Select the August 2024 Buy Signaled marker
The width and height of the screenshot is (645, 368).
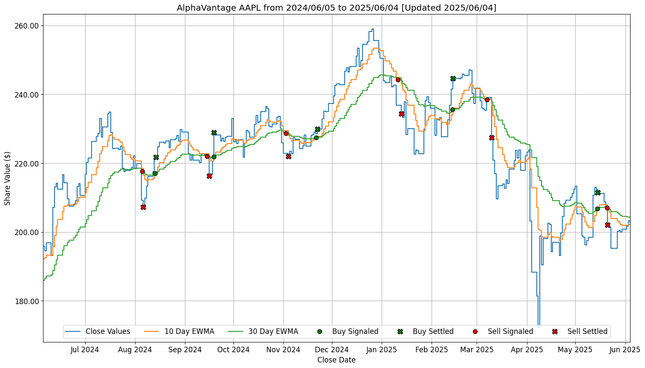point(155,173)
